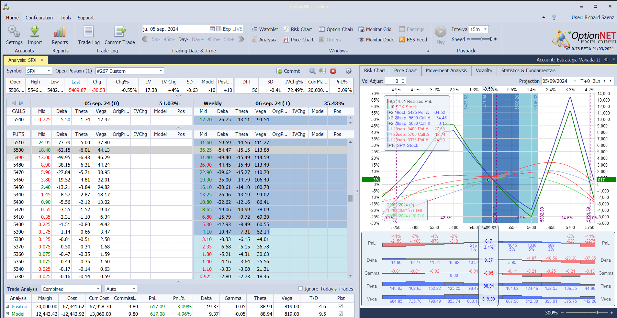Close the Analysis: SPX tab
Screen dimensions: 617x318
42,60
